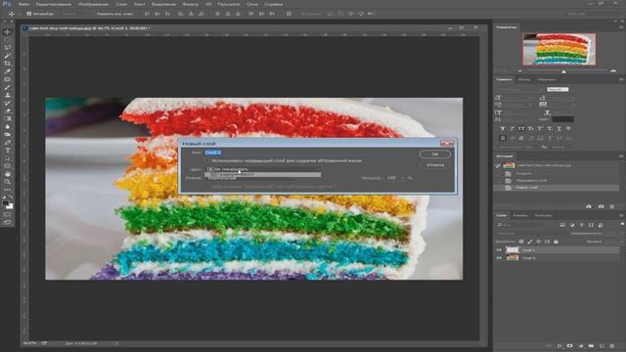Select the Brush tool
626x352 pixels.
click(x=7, y=87)
